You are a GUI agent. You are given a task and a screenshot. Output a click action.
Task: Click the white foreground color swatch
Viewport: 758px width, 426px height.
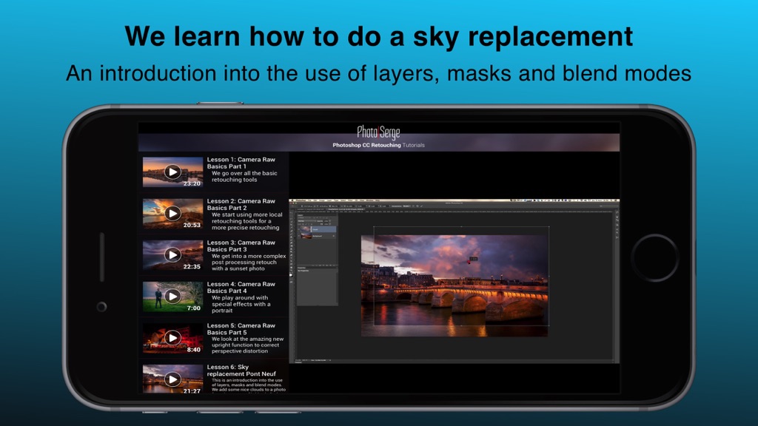tap(291, 275)
